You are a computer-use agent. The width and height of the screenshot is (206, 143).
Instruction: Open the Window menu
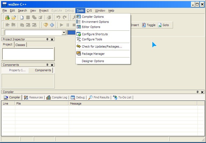pyautogui.click(x=100, y=10)
